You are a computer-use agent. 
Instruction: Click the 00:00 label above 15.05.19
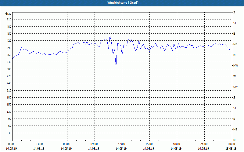click(231, 144)
